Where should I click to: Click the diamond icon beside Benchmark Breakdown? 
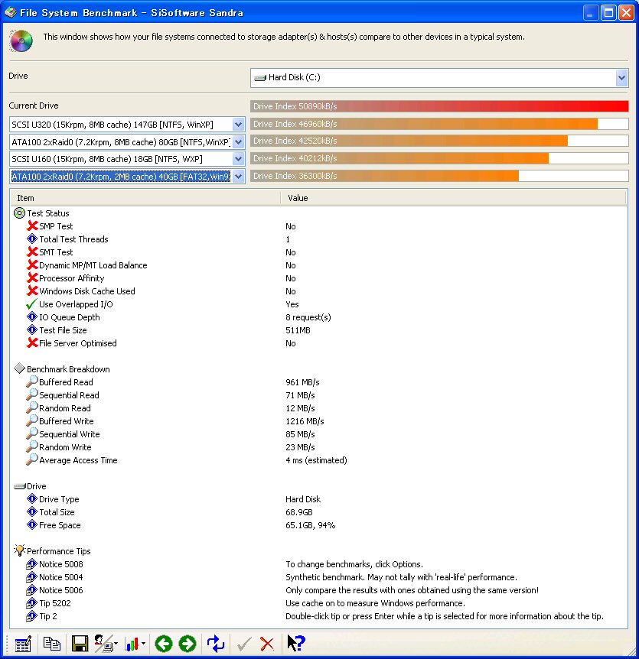[19, 368]
